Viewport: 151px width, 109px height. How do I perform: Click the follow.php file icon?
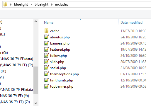(47, 55)
